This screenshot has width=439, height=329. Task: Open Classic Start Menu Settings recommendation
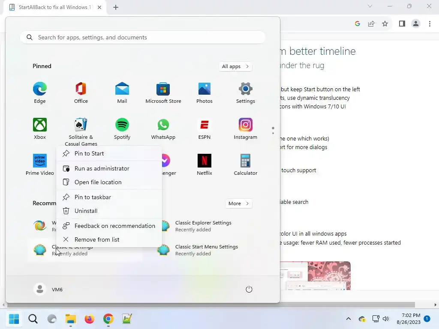coord(206,250)
